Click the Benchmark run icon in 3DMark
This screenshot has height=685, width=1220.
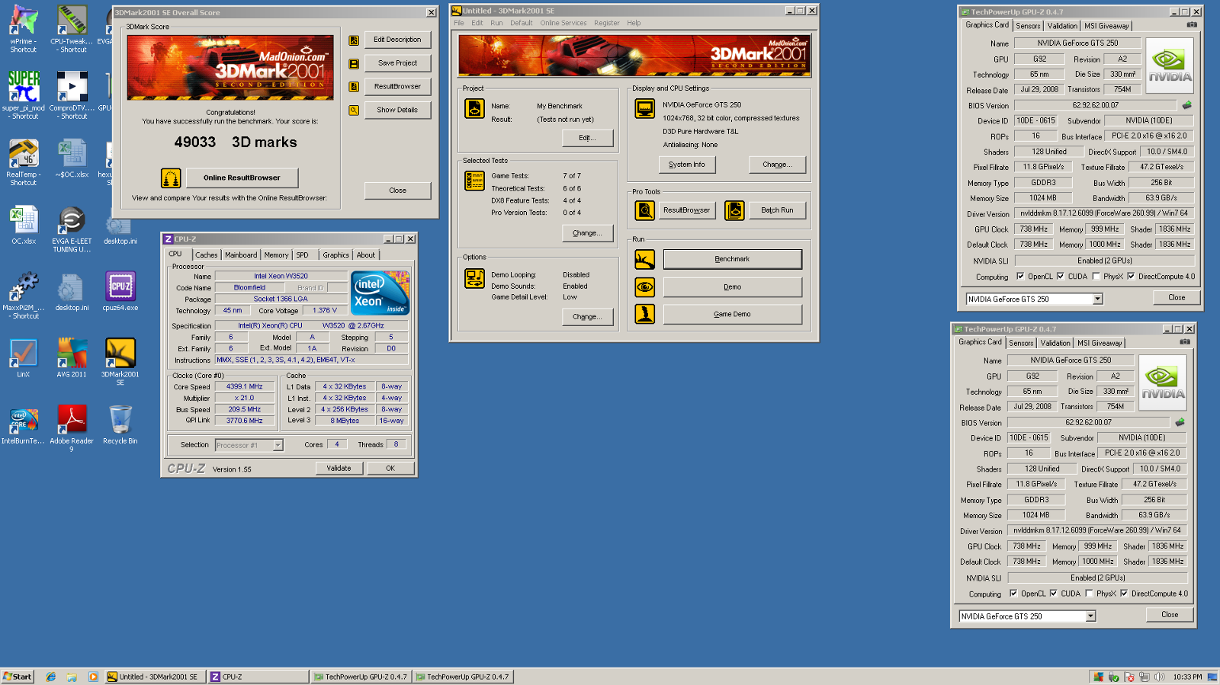644,260
